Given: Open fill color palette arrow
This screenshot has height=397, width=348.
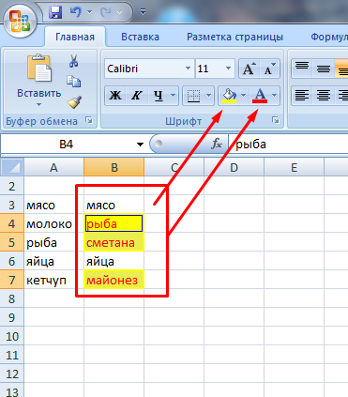Looking at the screenshot, I should [x=243, y=96].
